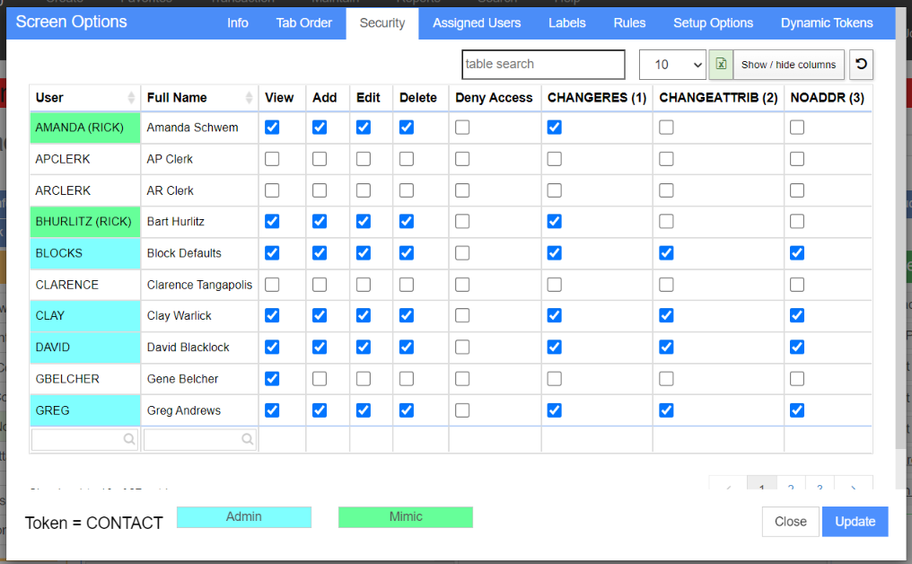
Task: Click the User filter search magnifier icon
Action: tap(129, 439)
